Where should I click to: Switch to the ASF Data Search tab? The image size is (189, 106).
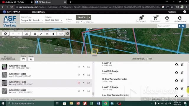[50, 2]
